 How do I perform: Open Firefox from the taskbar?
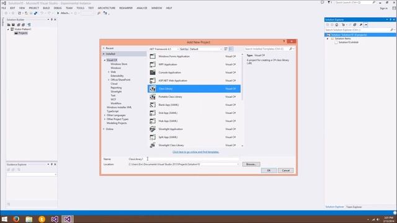16,219
